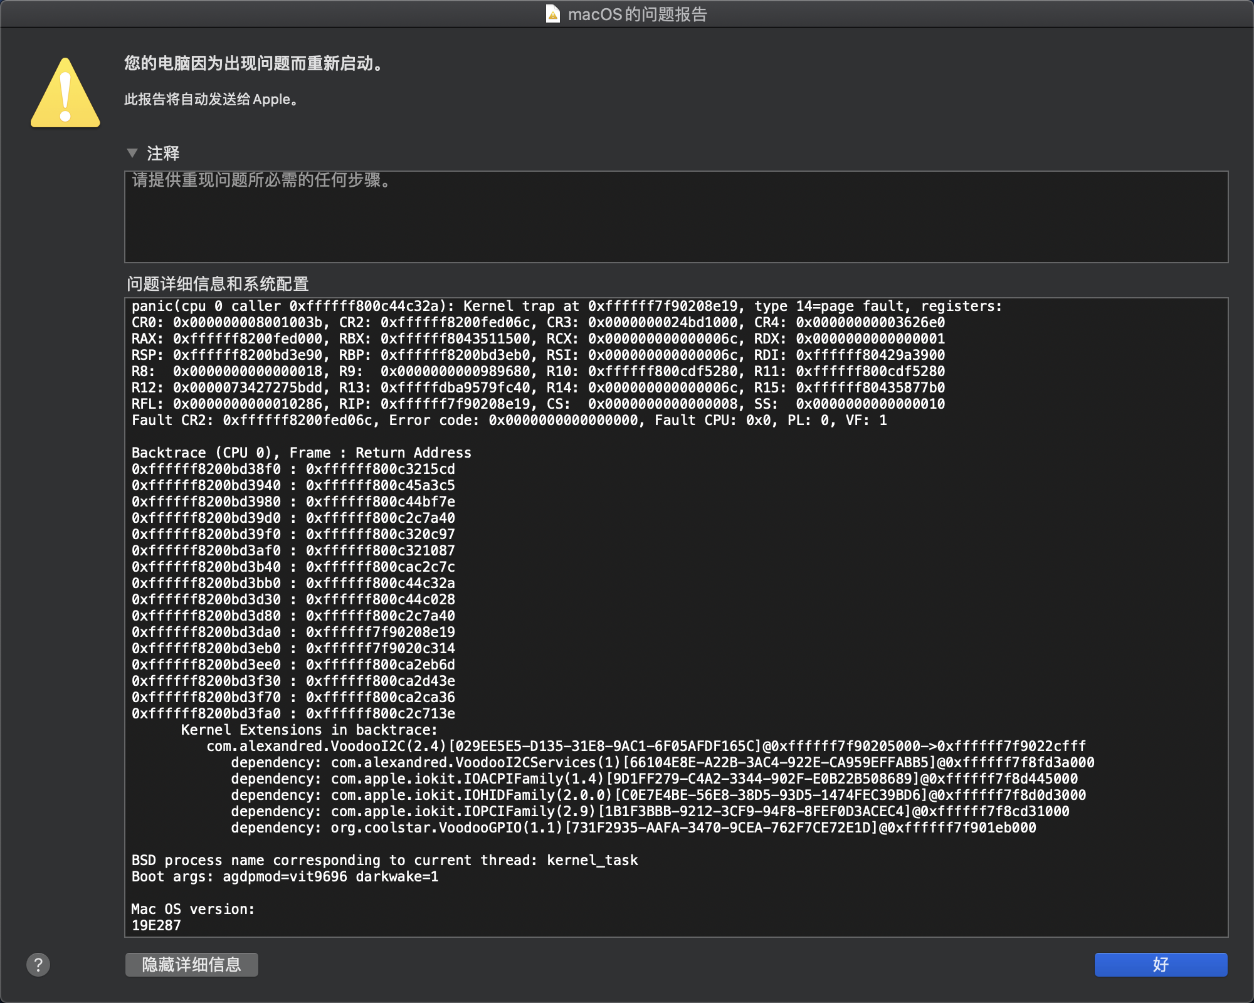This screenshot has width=1254, height=1003.
Task: Click the panic(cpu 0 caller line
Action: point(567,306)
